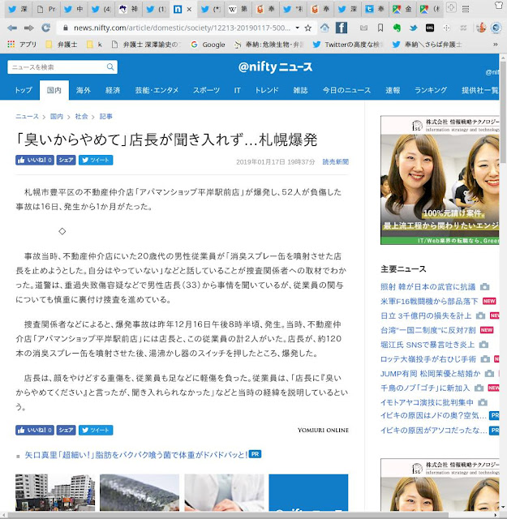
Task: Open the 芸能・エンタメ category
Action: [157, 90]
